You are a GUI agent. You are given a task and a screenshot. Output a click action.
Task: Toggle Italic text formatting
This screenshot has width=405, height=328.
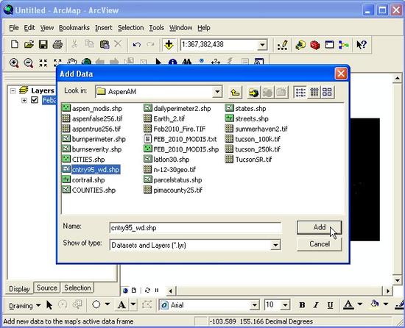point(316,305)
